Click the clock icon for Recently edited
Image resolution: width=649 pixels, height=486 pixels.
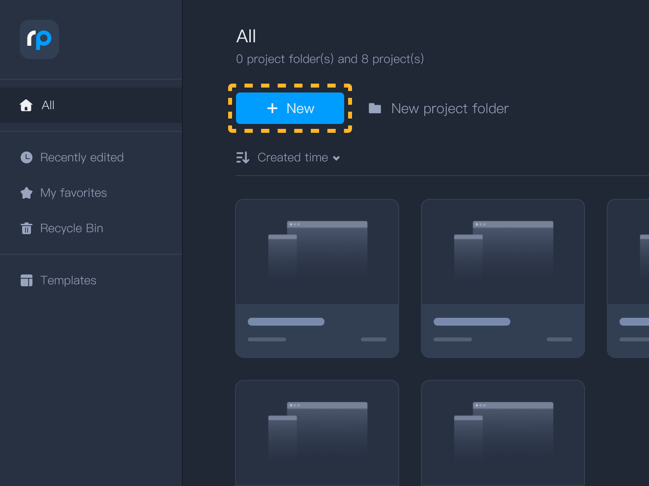click(27, 157)
